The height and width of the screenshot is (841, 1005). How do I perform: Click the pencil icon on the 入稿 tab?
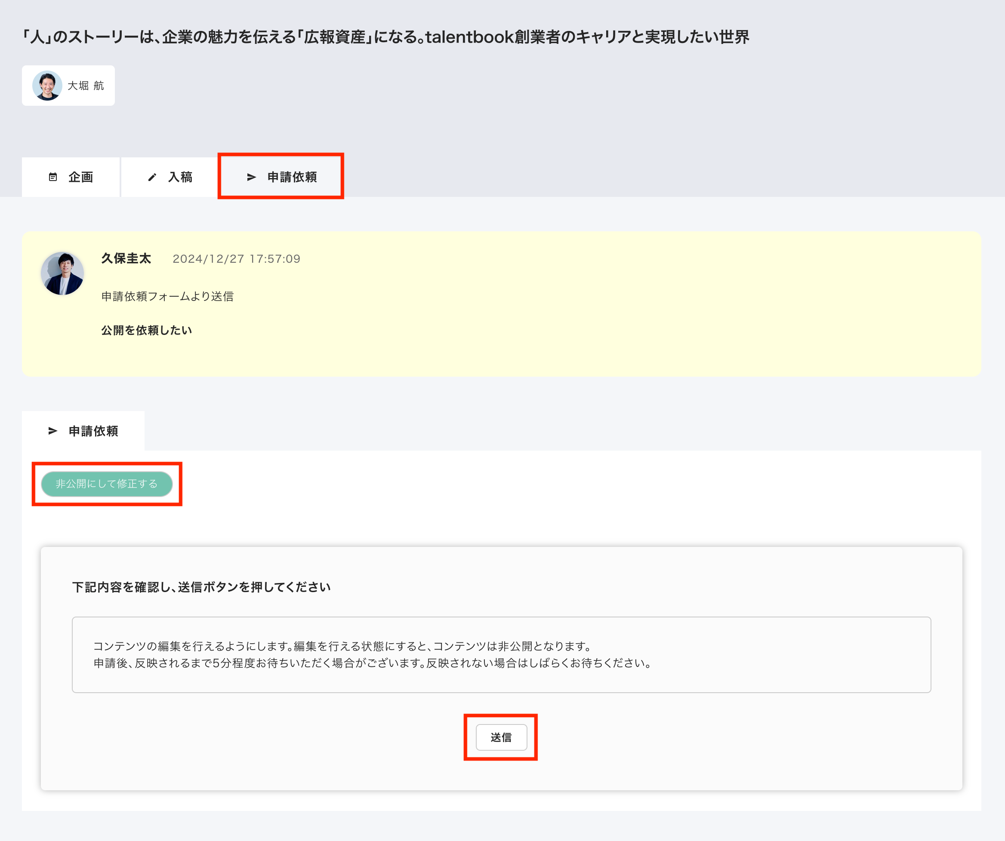point(152,177)
